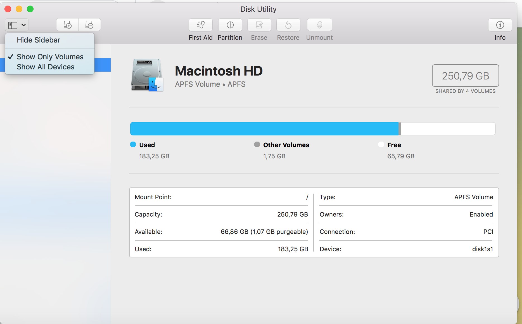Zoom the window with green button
The width and height of the screenshot is (522, 324).
30,9
